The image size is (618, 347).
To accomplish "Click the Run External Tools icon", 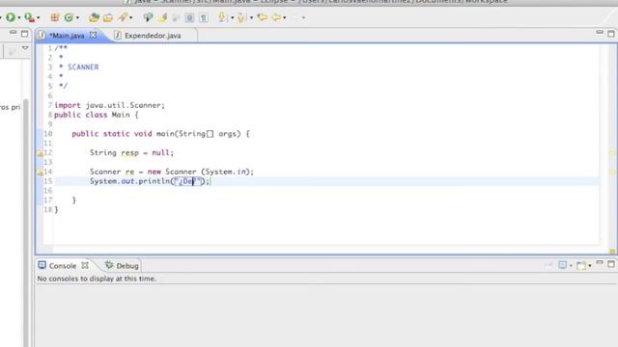I will 29,17.
